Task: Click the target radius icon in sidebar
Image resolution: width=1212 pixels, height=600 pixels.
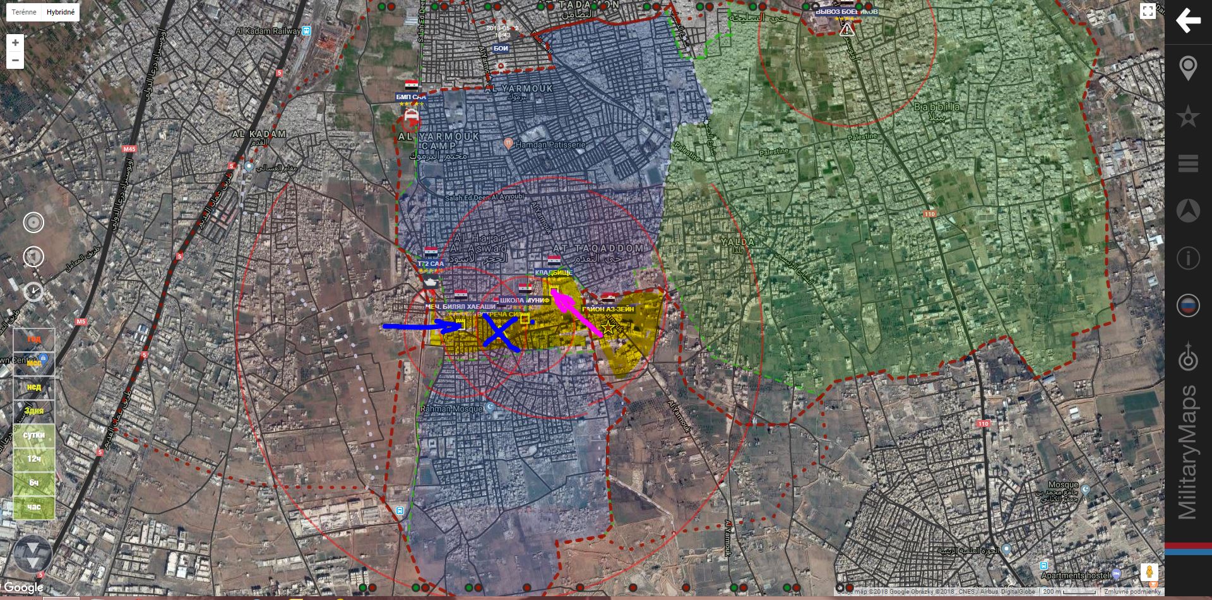Action: tap(1188, 359)
